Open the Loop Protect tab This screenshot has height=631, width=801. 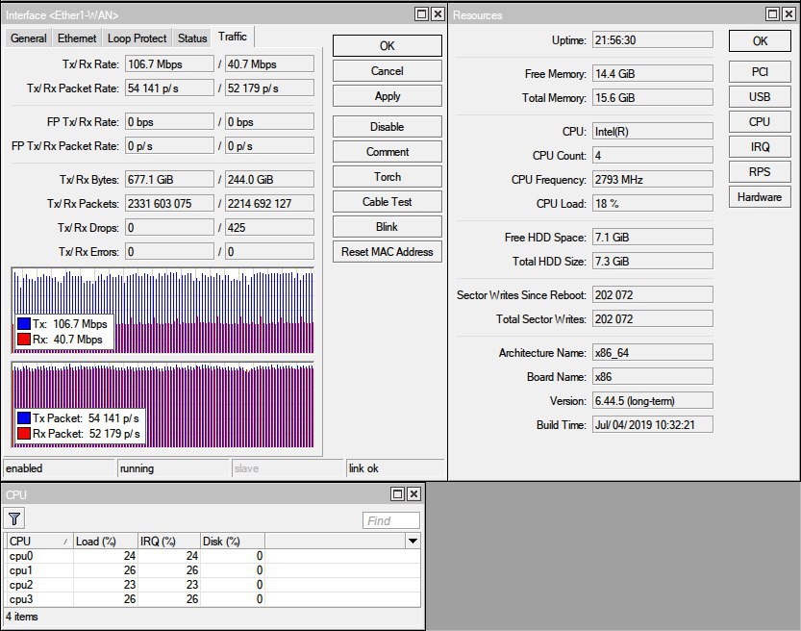click(x=137, y=38)
